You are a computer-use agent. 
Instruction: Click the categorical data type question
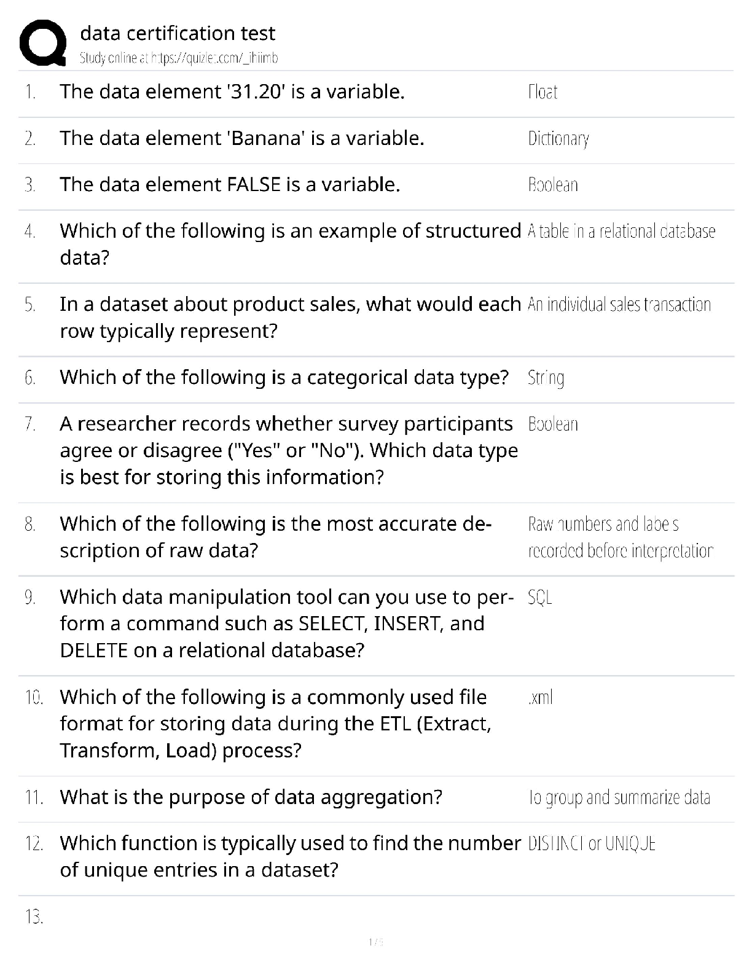[x=284, y=377]
